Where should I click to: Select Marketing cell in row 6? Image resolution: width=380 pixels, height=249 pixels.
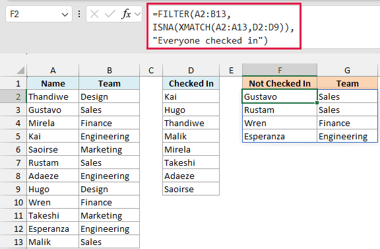110,149
